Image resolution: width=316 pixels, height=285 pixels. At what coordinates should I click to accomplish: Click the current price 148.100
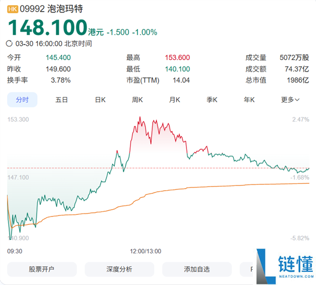coord(47,27)
